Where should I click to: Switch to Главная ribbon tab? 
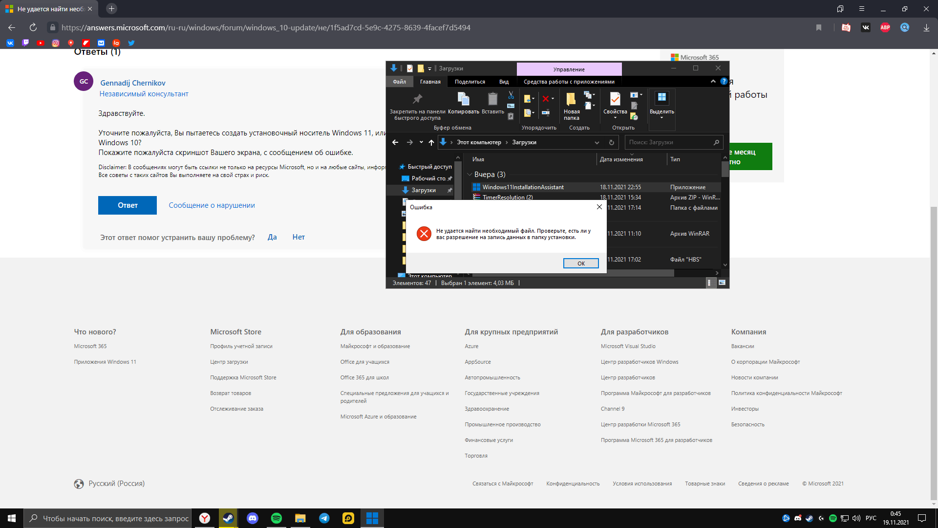(x=430, y=82)
